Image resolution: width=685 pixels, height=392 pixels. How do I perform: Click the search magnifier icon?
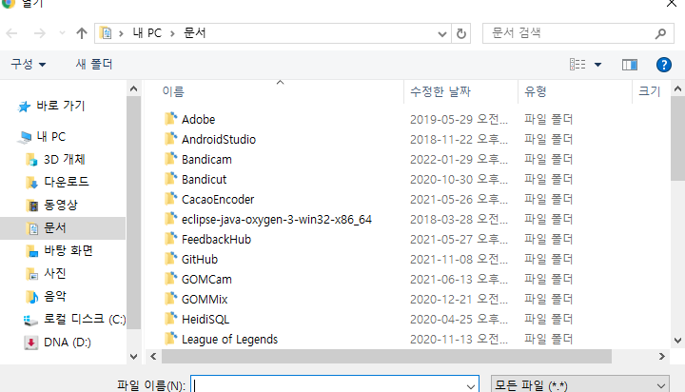(661, 33)
